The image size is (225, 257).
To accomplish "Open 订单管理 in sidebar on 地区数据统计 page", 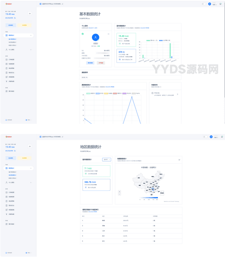I will click(11, 192).
